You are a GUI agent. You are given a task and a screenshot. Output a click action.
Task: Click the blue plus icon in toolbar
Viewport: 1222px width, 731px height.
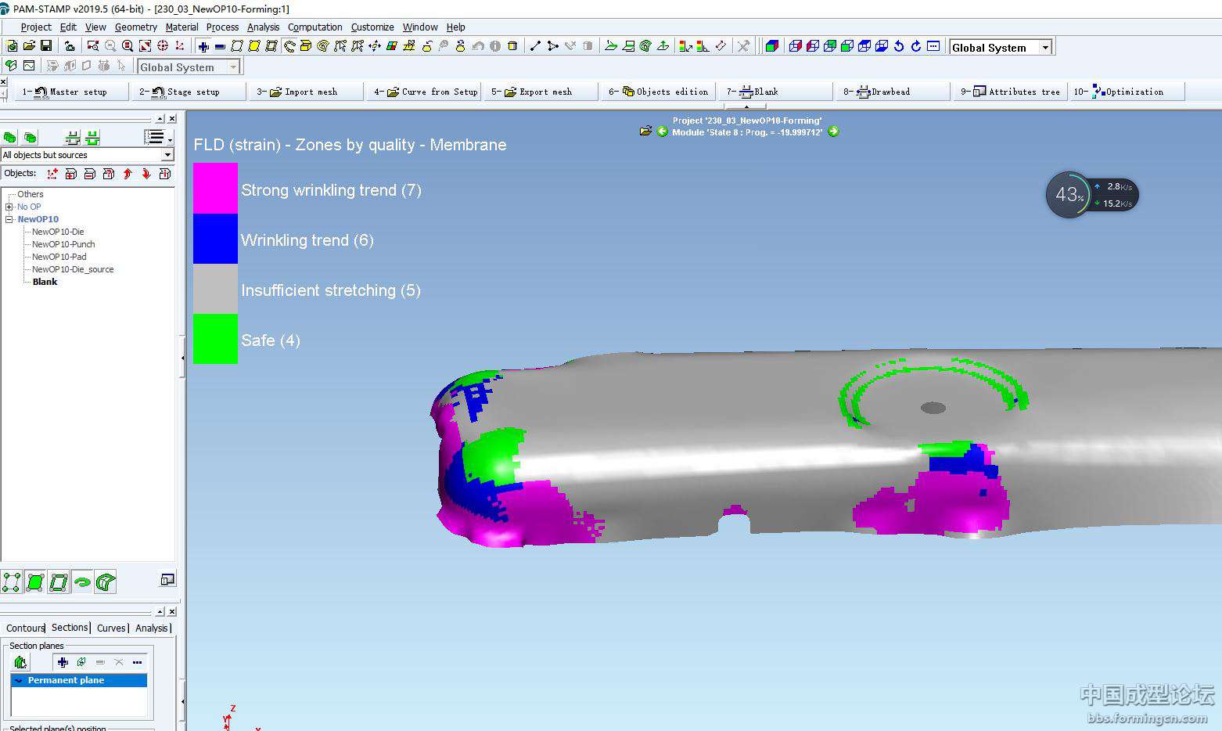(203, 46)
